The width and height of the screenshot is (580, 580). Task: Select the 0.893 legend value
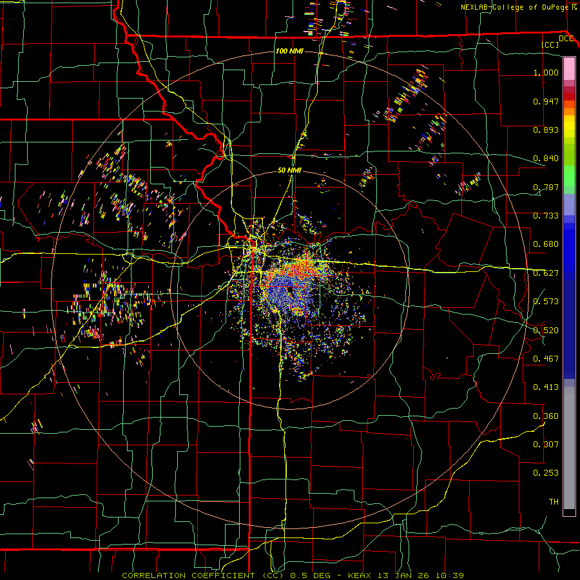[x=546, y=130]
